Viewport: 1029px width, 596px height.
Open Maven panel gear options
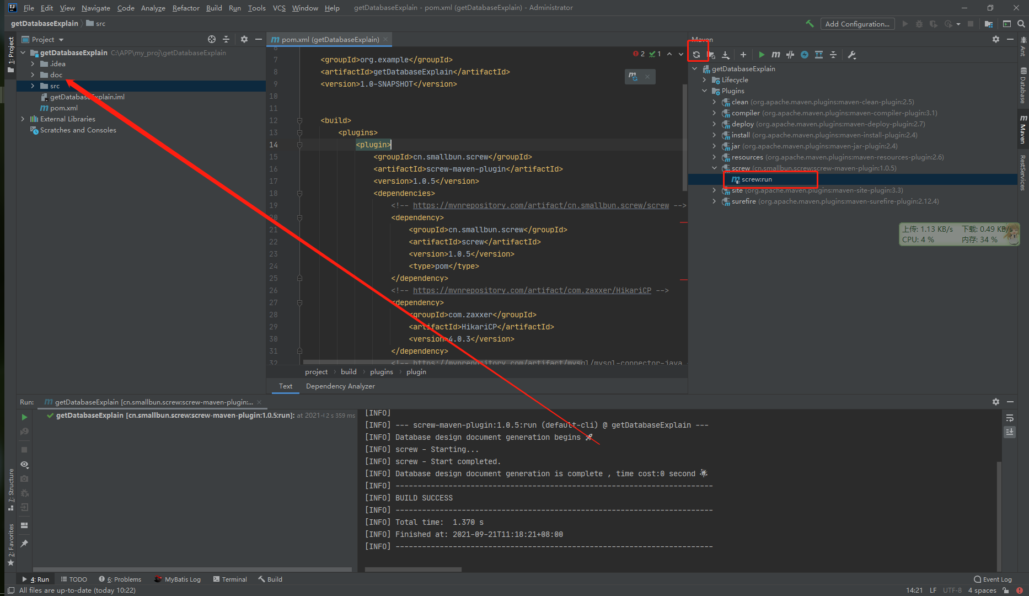(x=996, y=39)
